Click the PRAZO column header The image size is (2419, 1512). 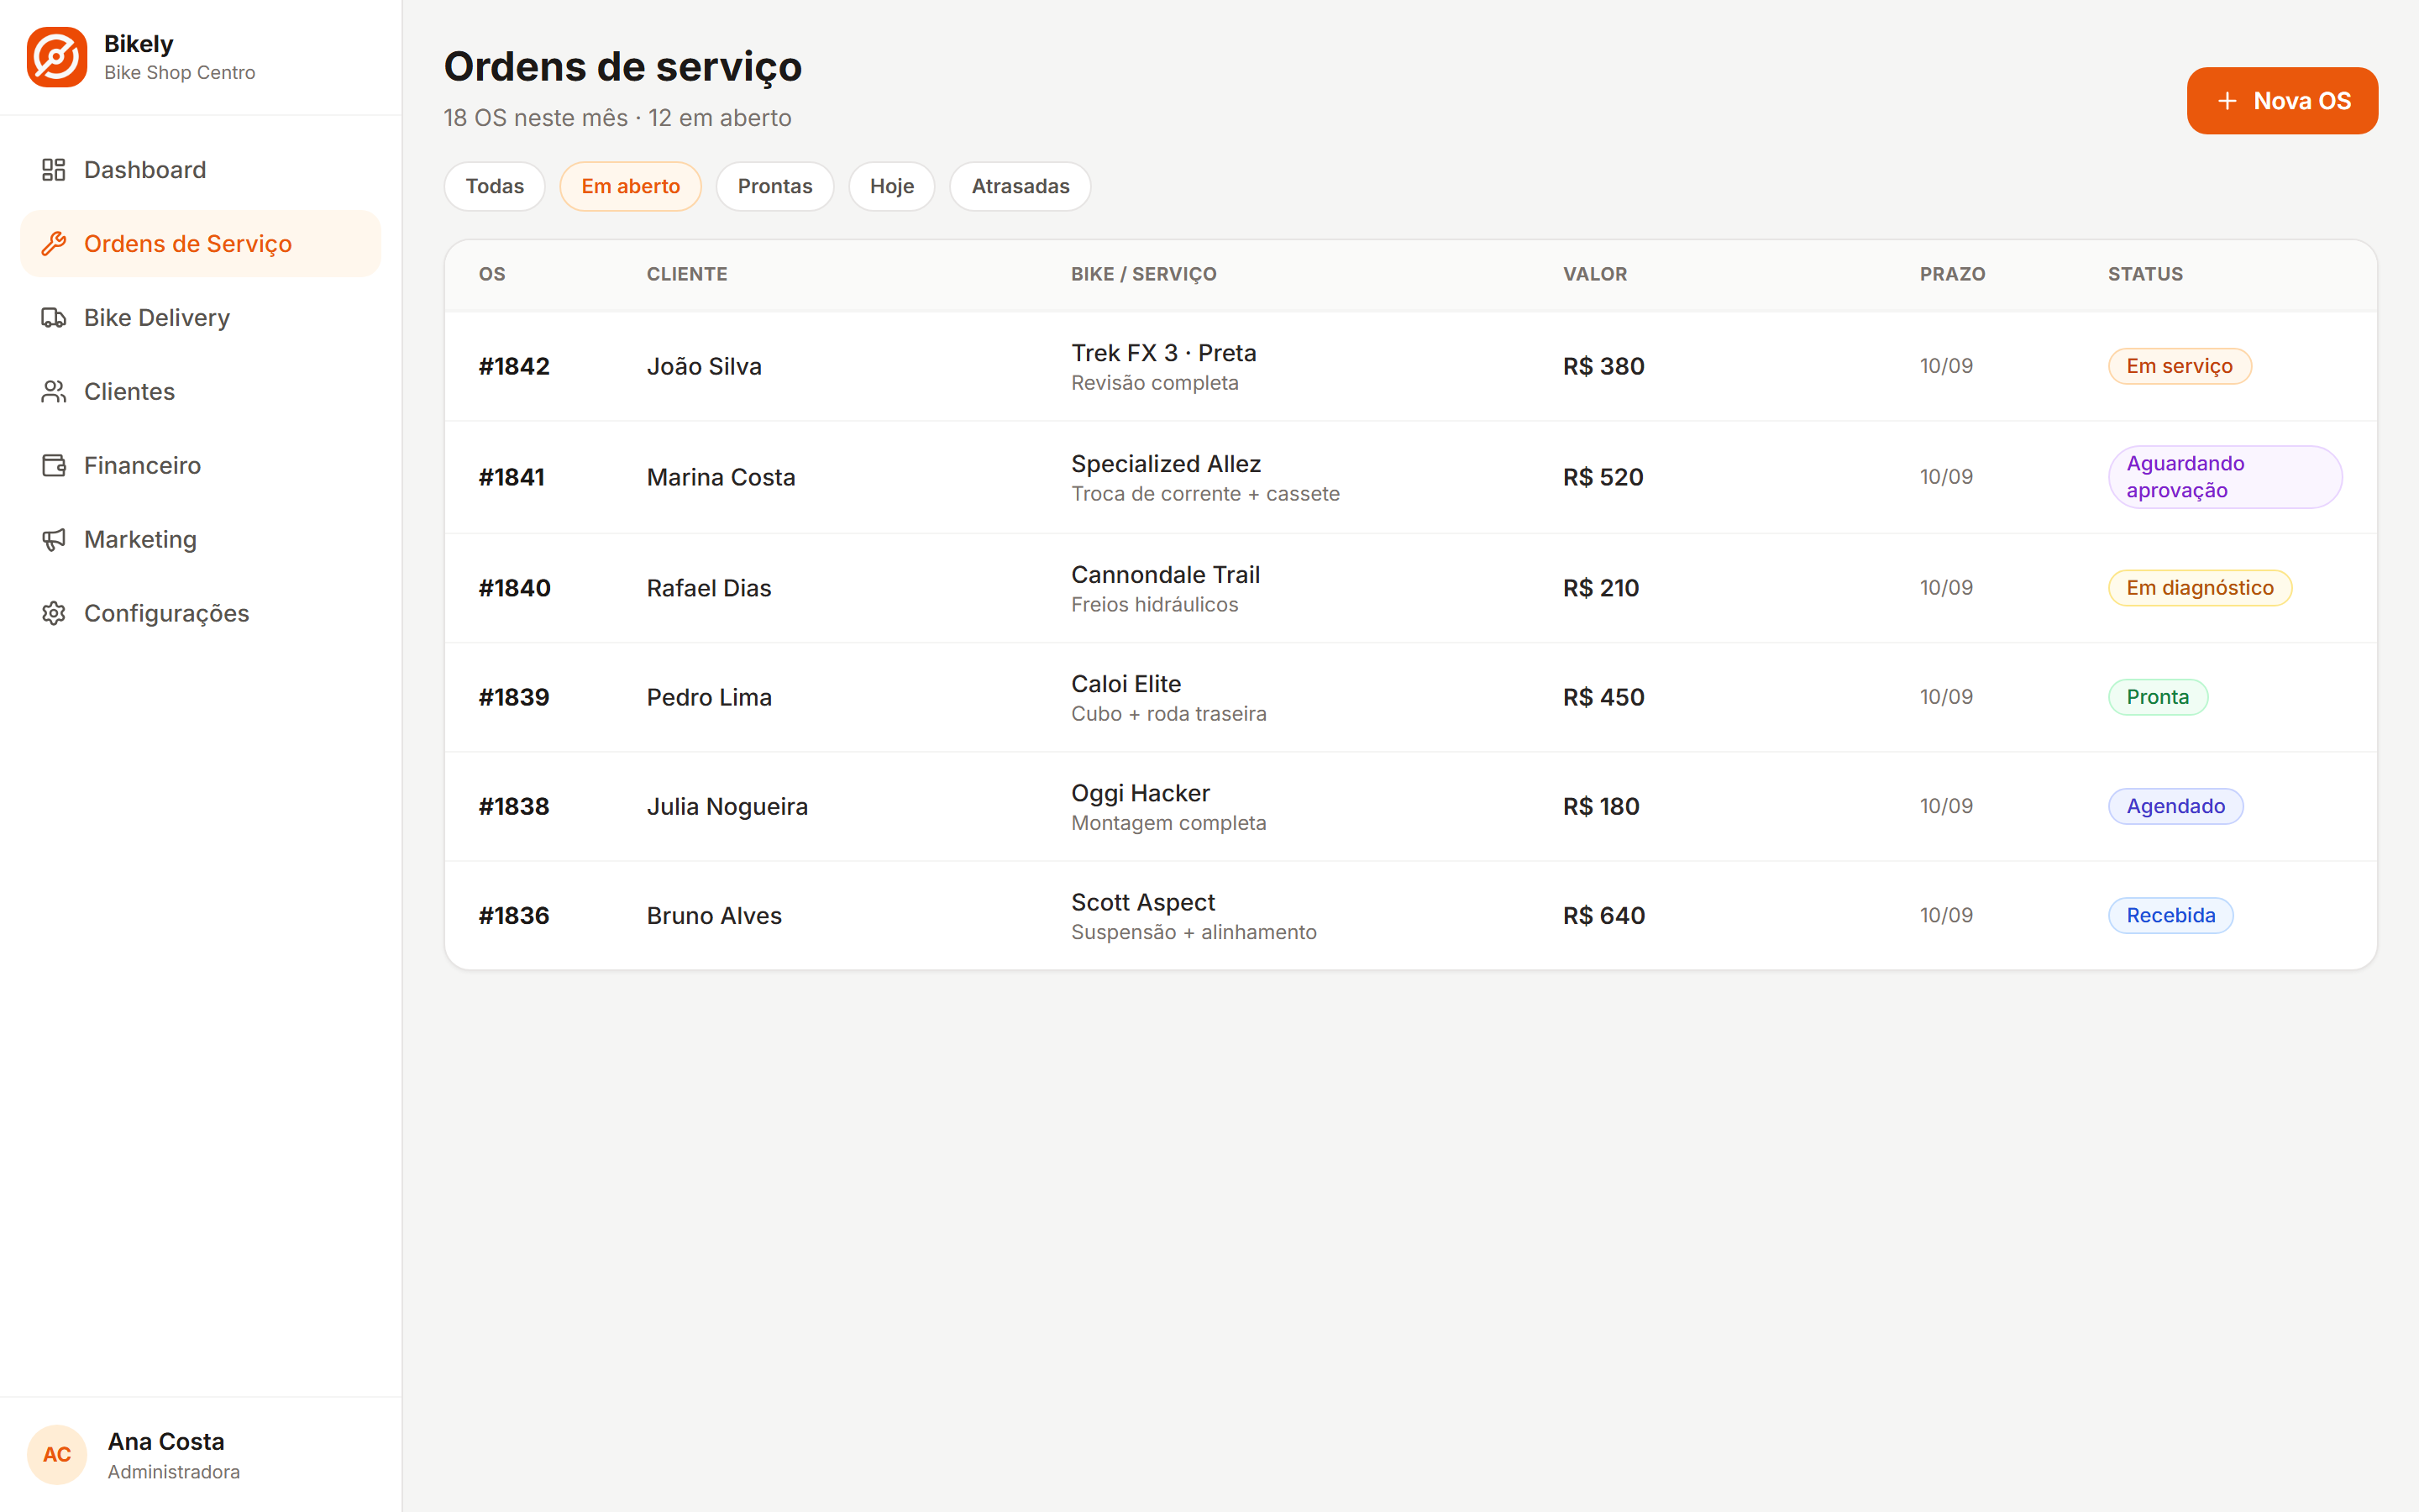pos(1952,274)
